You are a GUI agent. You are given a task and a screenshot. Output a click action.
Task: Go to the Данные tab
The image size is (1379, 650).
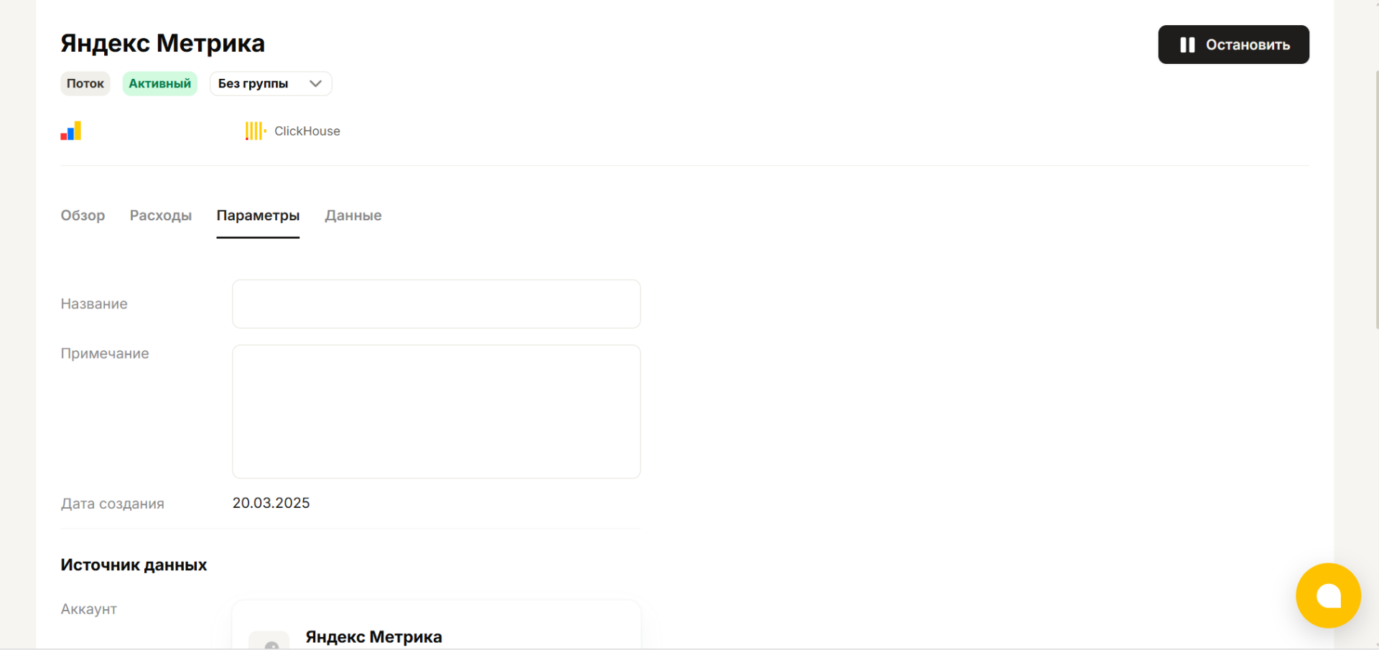tap(353, 215)
